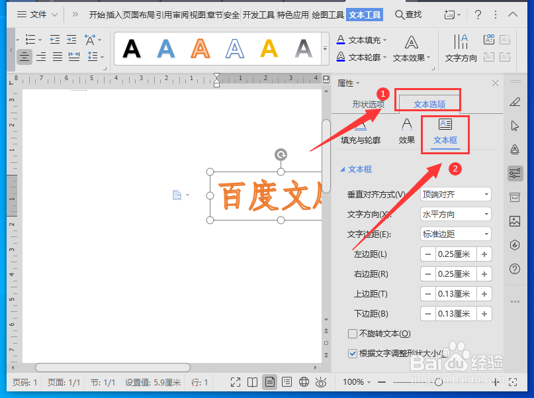
Task: Apply the blue hollow outline text style
Action: coord(235,49)
